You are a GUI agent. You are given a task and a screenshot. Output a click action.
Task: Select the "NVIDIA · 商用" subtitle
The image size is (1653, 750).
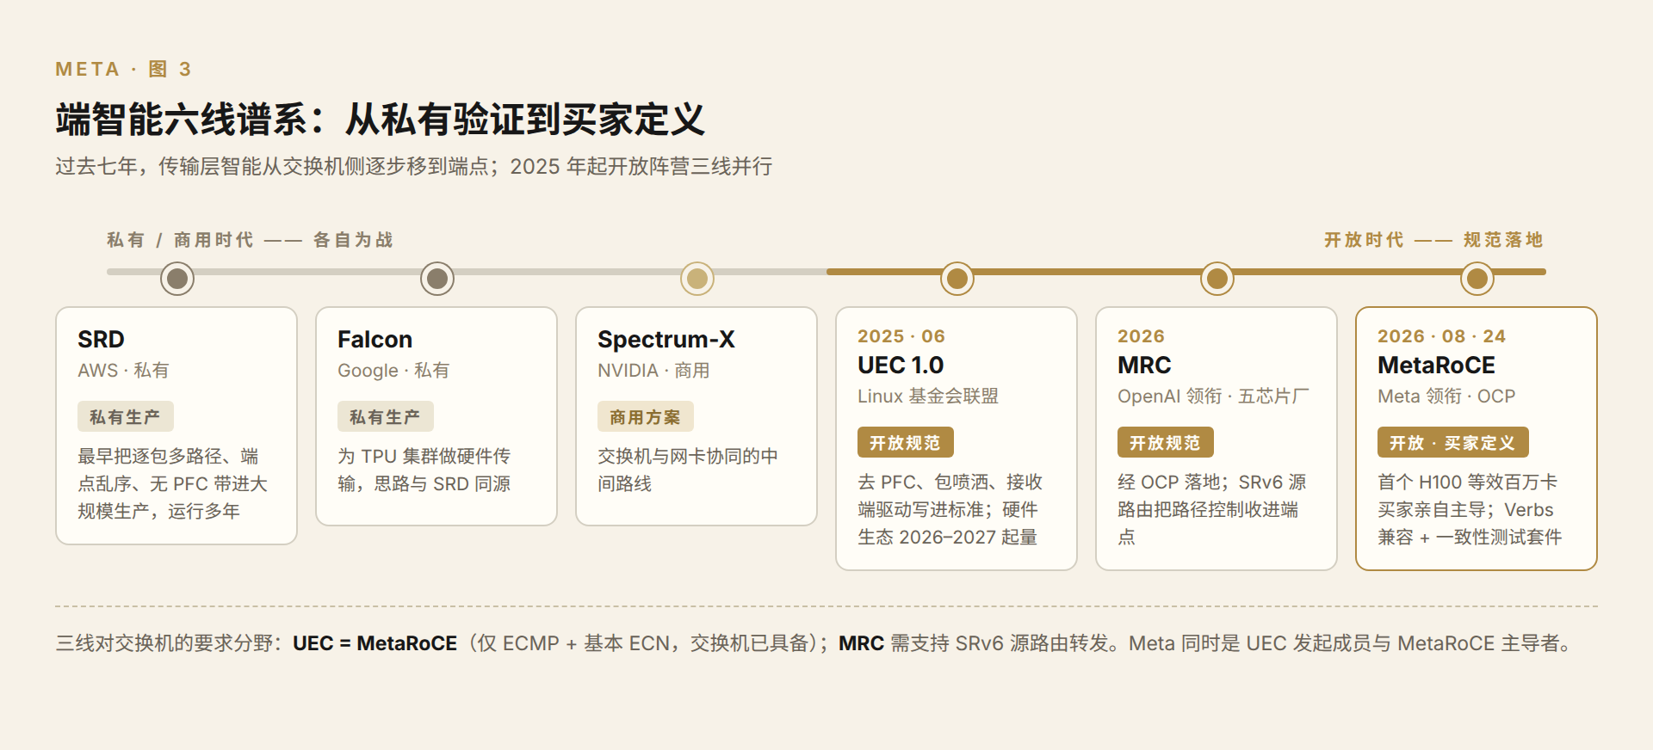click(x=653, y=371)
